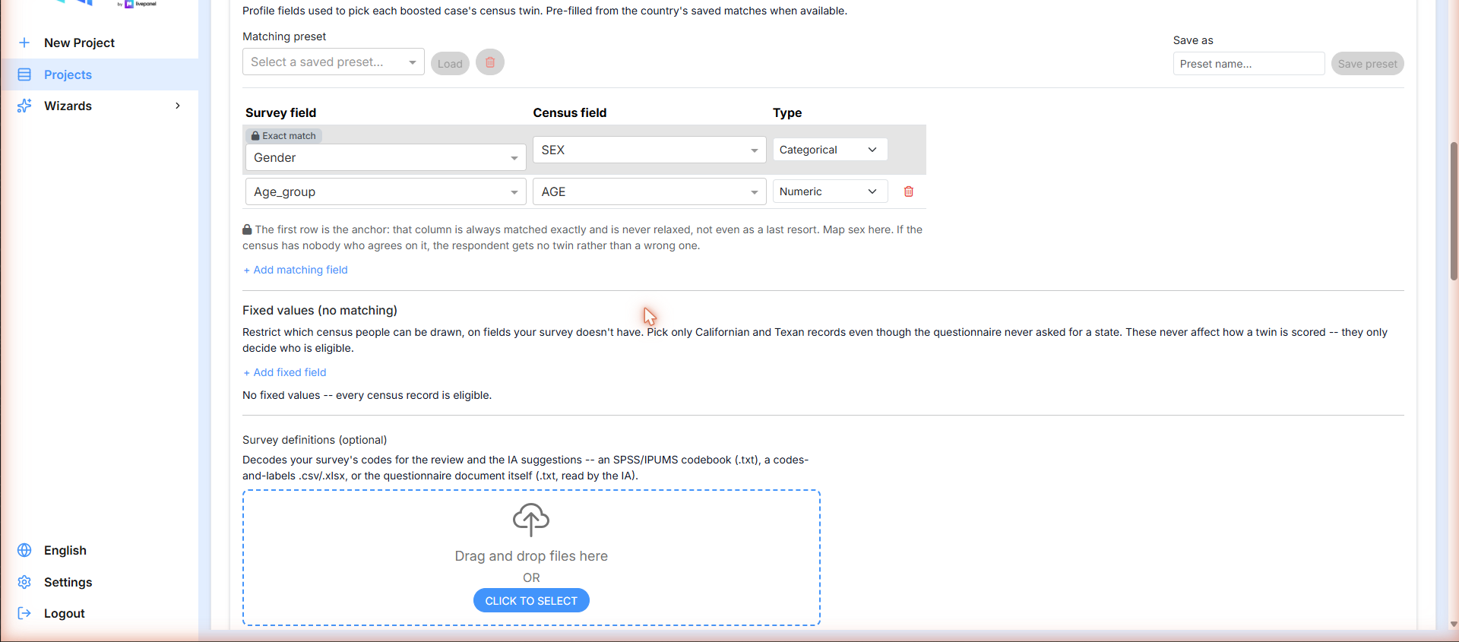1459x642 pixels.
Task: Click the 'Type' column header
Action: tap(787, 112)
